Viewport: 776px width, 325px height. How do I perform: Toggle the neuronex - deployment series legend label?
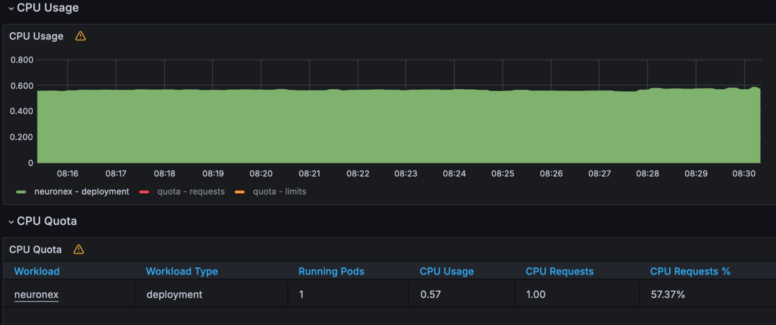(x=81, y=192)
